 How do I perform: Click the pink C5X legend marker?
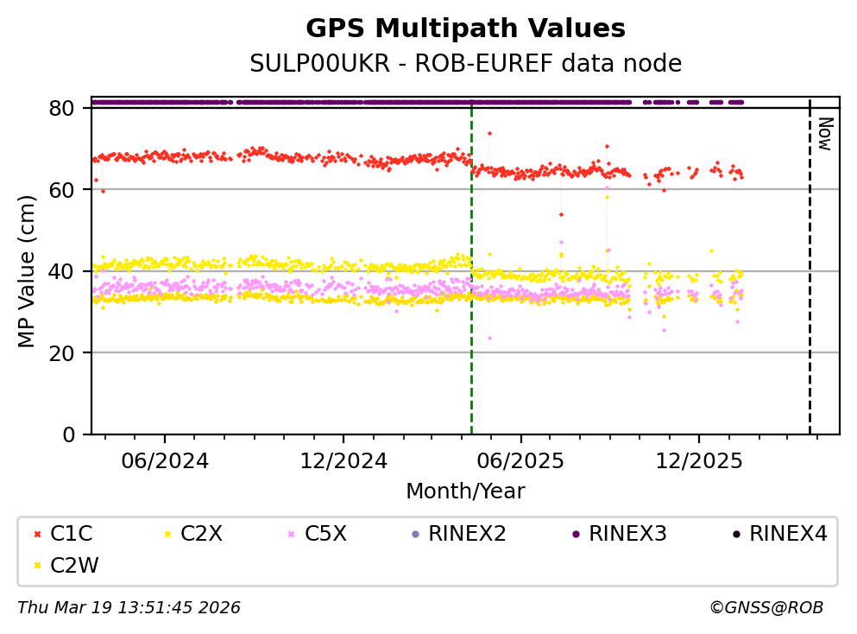(291, 535)
